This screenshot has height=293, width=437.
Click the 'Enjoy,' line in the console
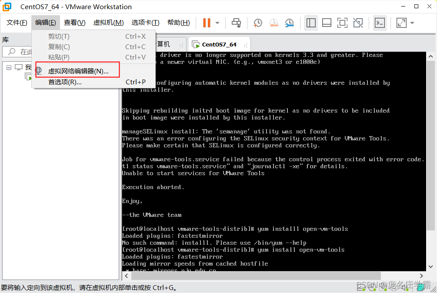coord(132,201)
